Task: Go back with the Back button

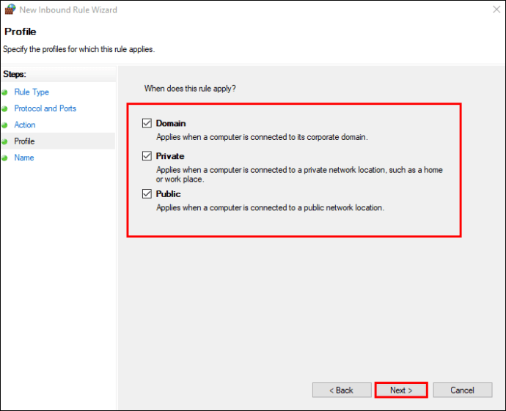Action: coord(340,390)
